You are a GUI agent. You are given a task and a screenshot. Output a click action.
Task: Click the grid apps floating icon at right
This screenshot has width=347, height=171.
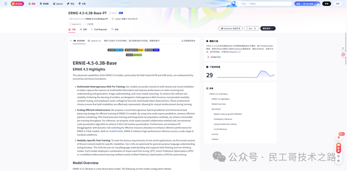[x=343, y=48]
